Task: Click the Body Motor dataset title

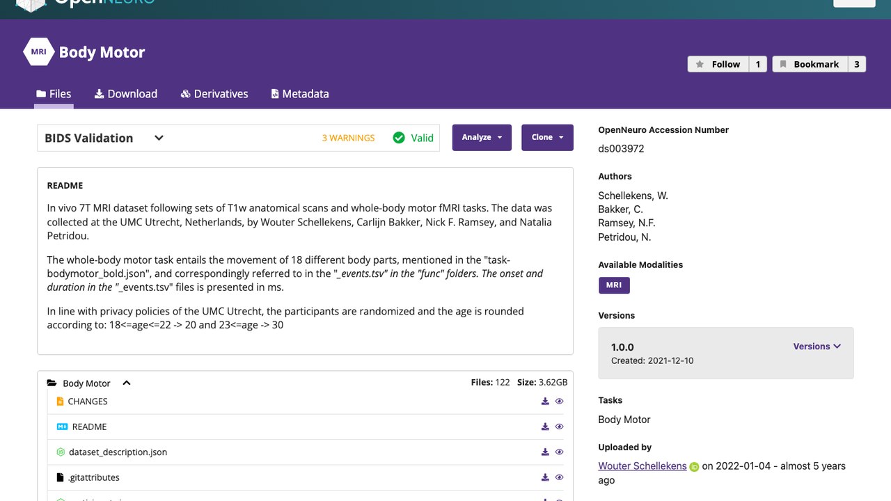Action: [x=102, y=52]
